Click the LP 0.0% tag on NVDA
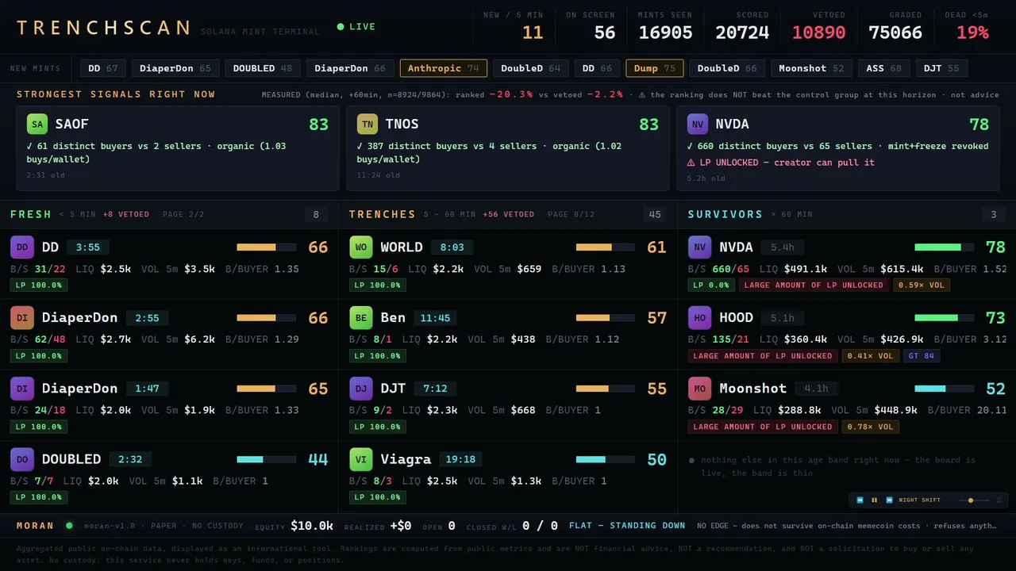The width and height of the screenshot is (1016, 571). coord(711,285)
